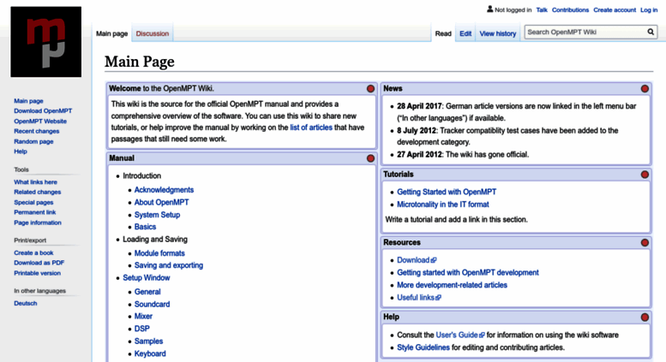Click Permanent link in Tools

[35, 212]
